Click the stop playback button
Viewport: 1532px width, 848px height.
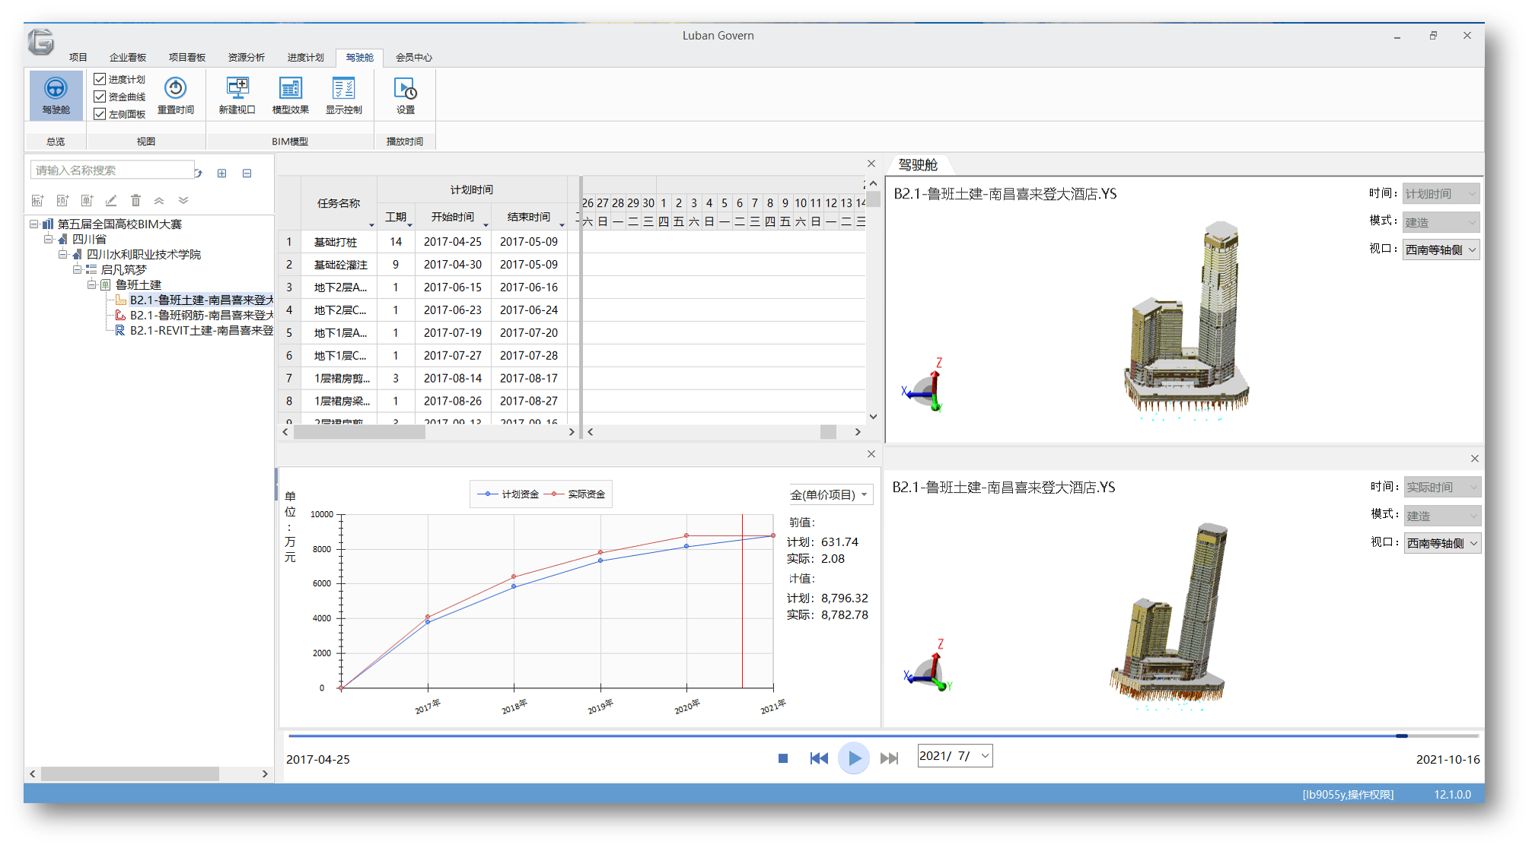[x=783, y=758]
